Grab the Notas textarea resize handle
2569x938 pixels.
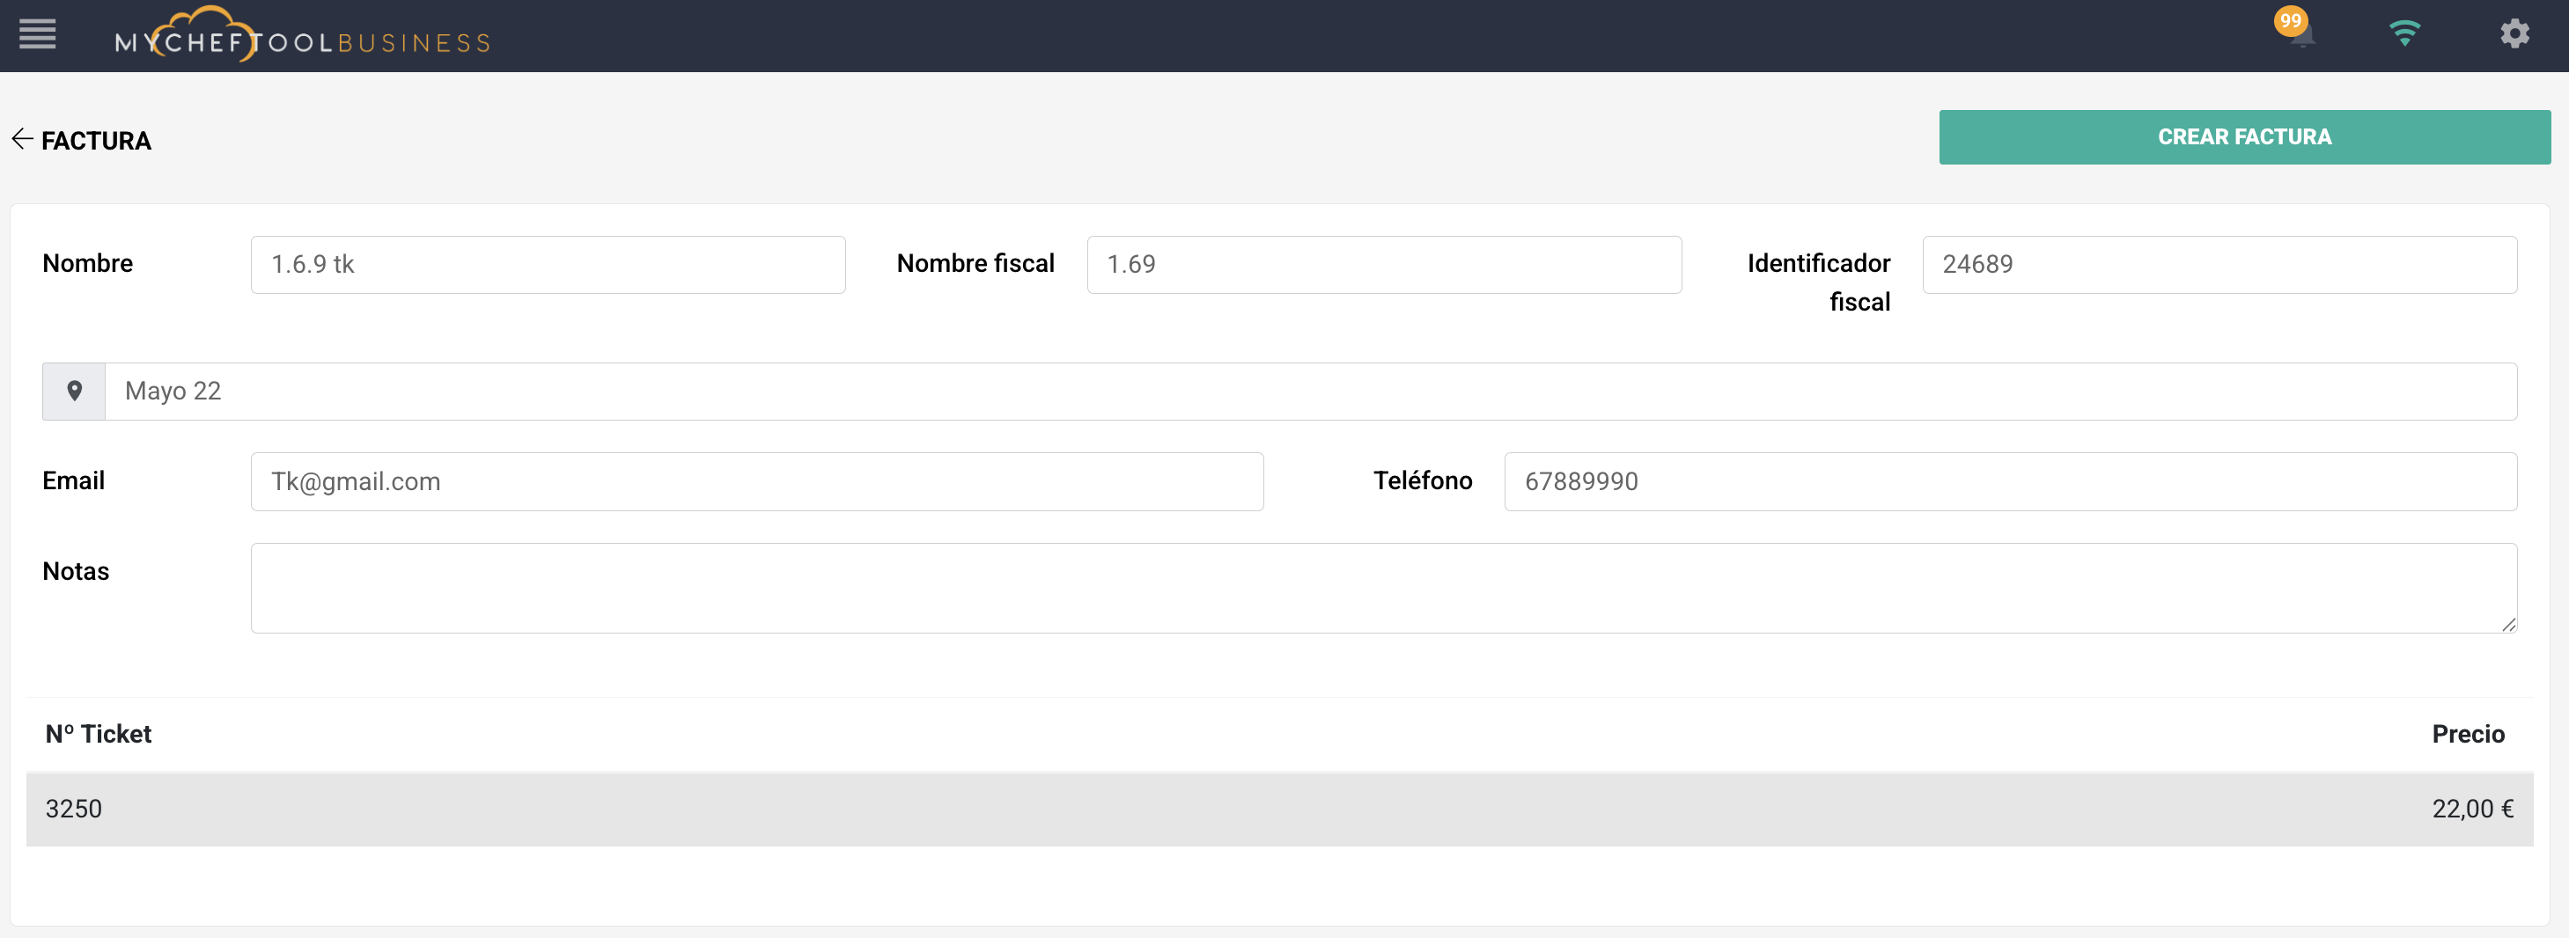coord(2507,624)
